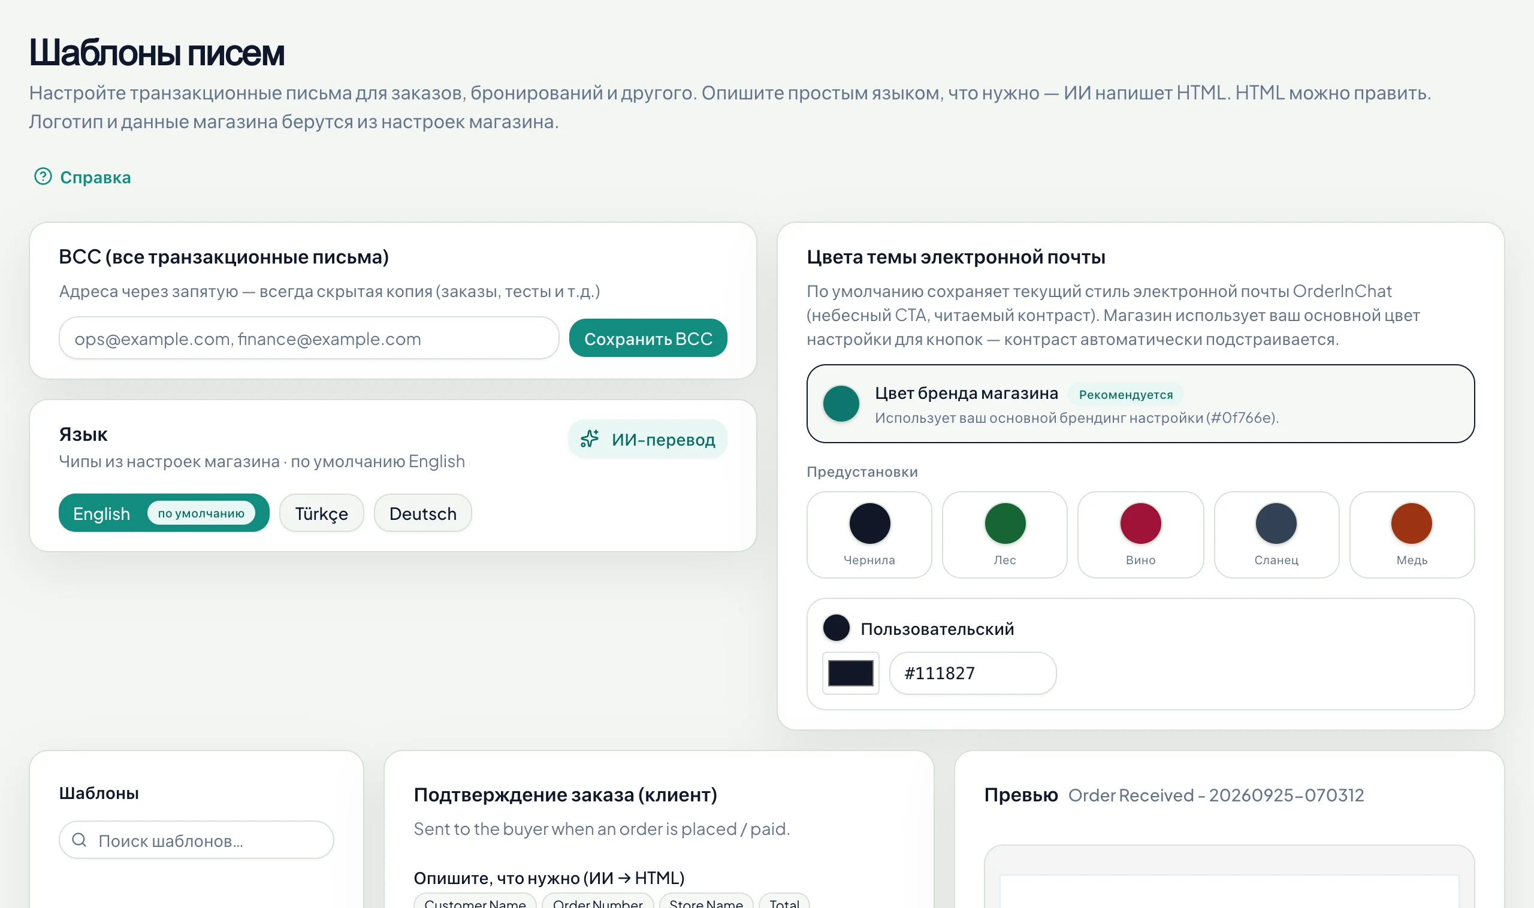Insert the Total variable chip
1534x908 pixels.
point(784,902)
